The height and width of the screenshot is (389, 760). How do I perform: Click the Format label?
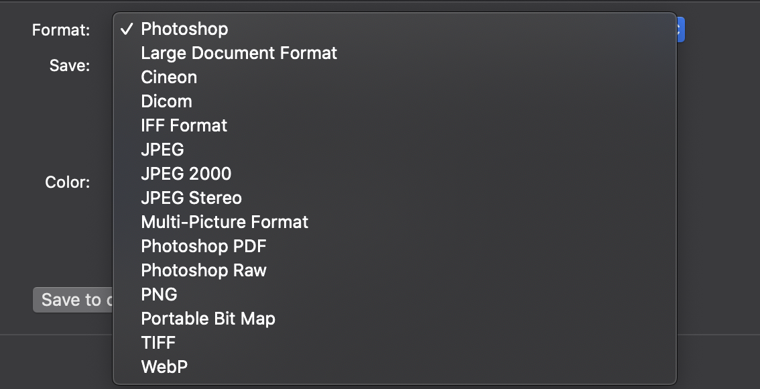point(60,30)
